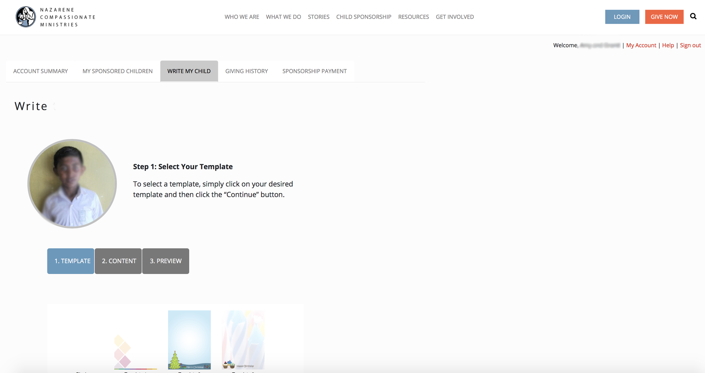
Task: Choose the colored diamonds template thumbnail
Action: (x=135, y=340)
